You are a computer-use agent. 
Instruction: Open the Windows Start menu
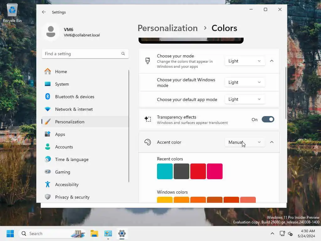click(10, 233)
